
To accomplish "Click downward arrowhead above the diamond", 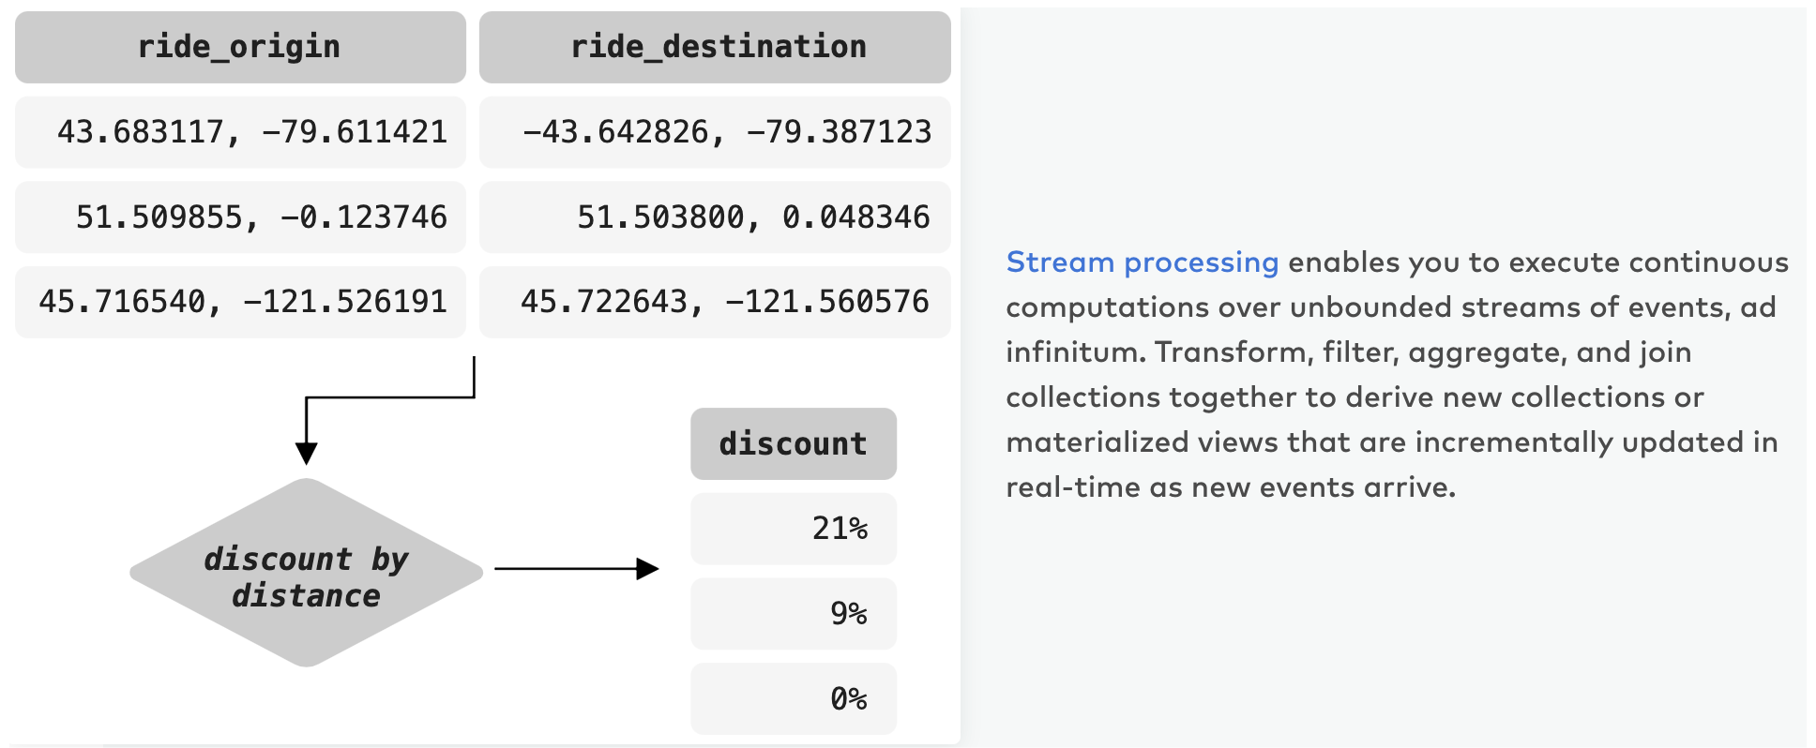I will point(306,453).
